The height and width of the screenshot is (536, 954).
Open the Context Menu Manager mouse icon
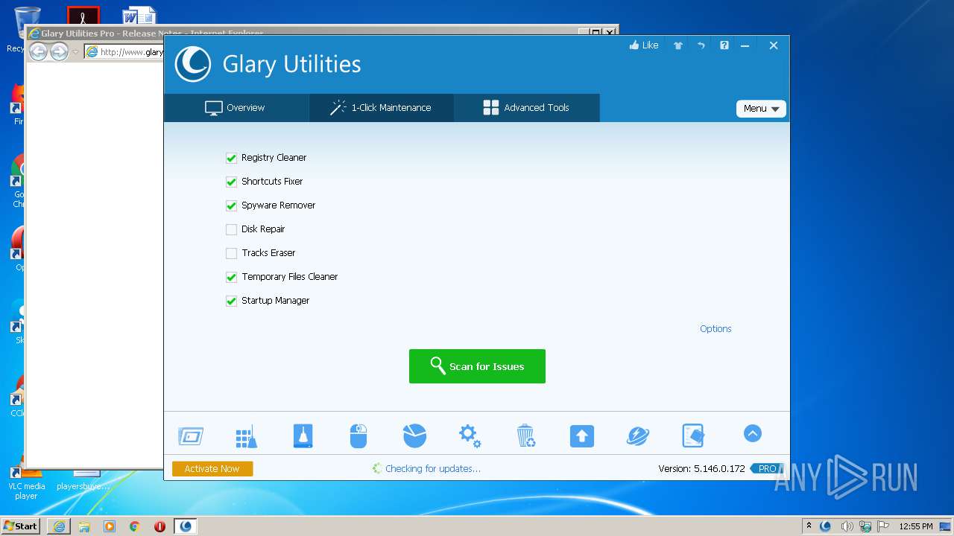point(358,435)
